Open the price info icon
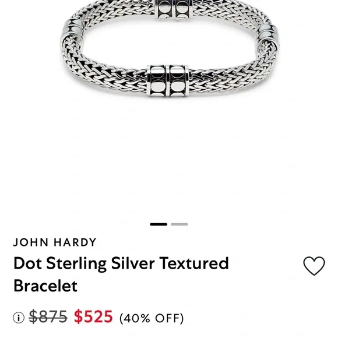 tap(19, 318)
